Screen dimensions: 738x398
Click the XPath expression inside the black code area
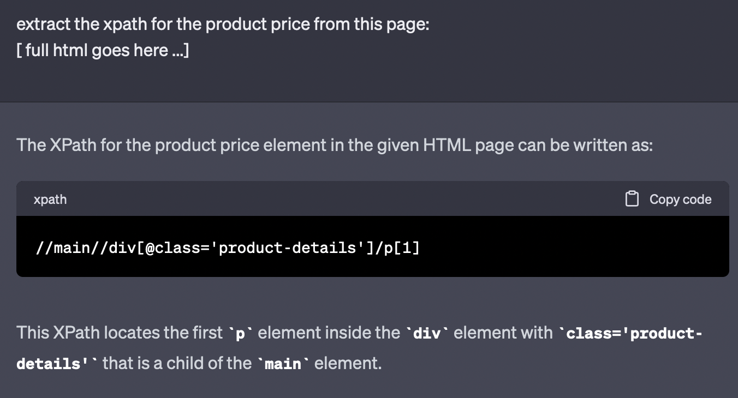click(228, 247)
